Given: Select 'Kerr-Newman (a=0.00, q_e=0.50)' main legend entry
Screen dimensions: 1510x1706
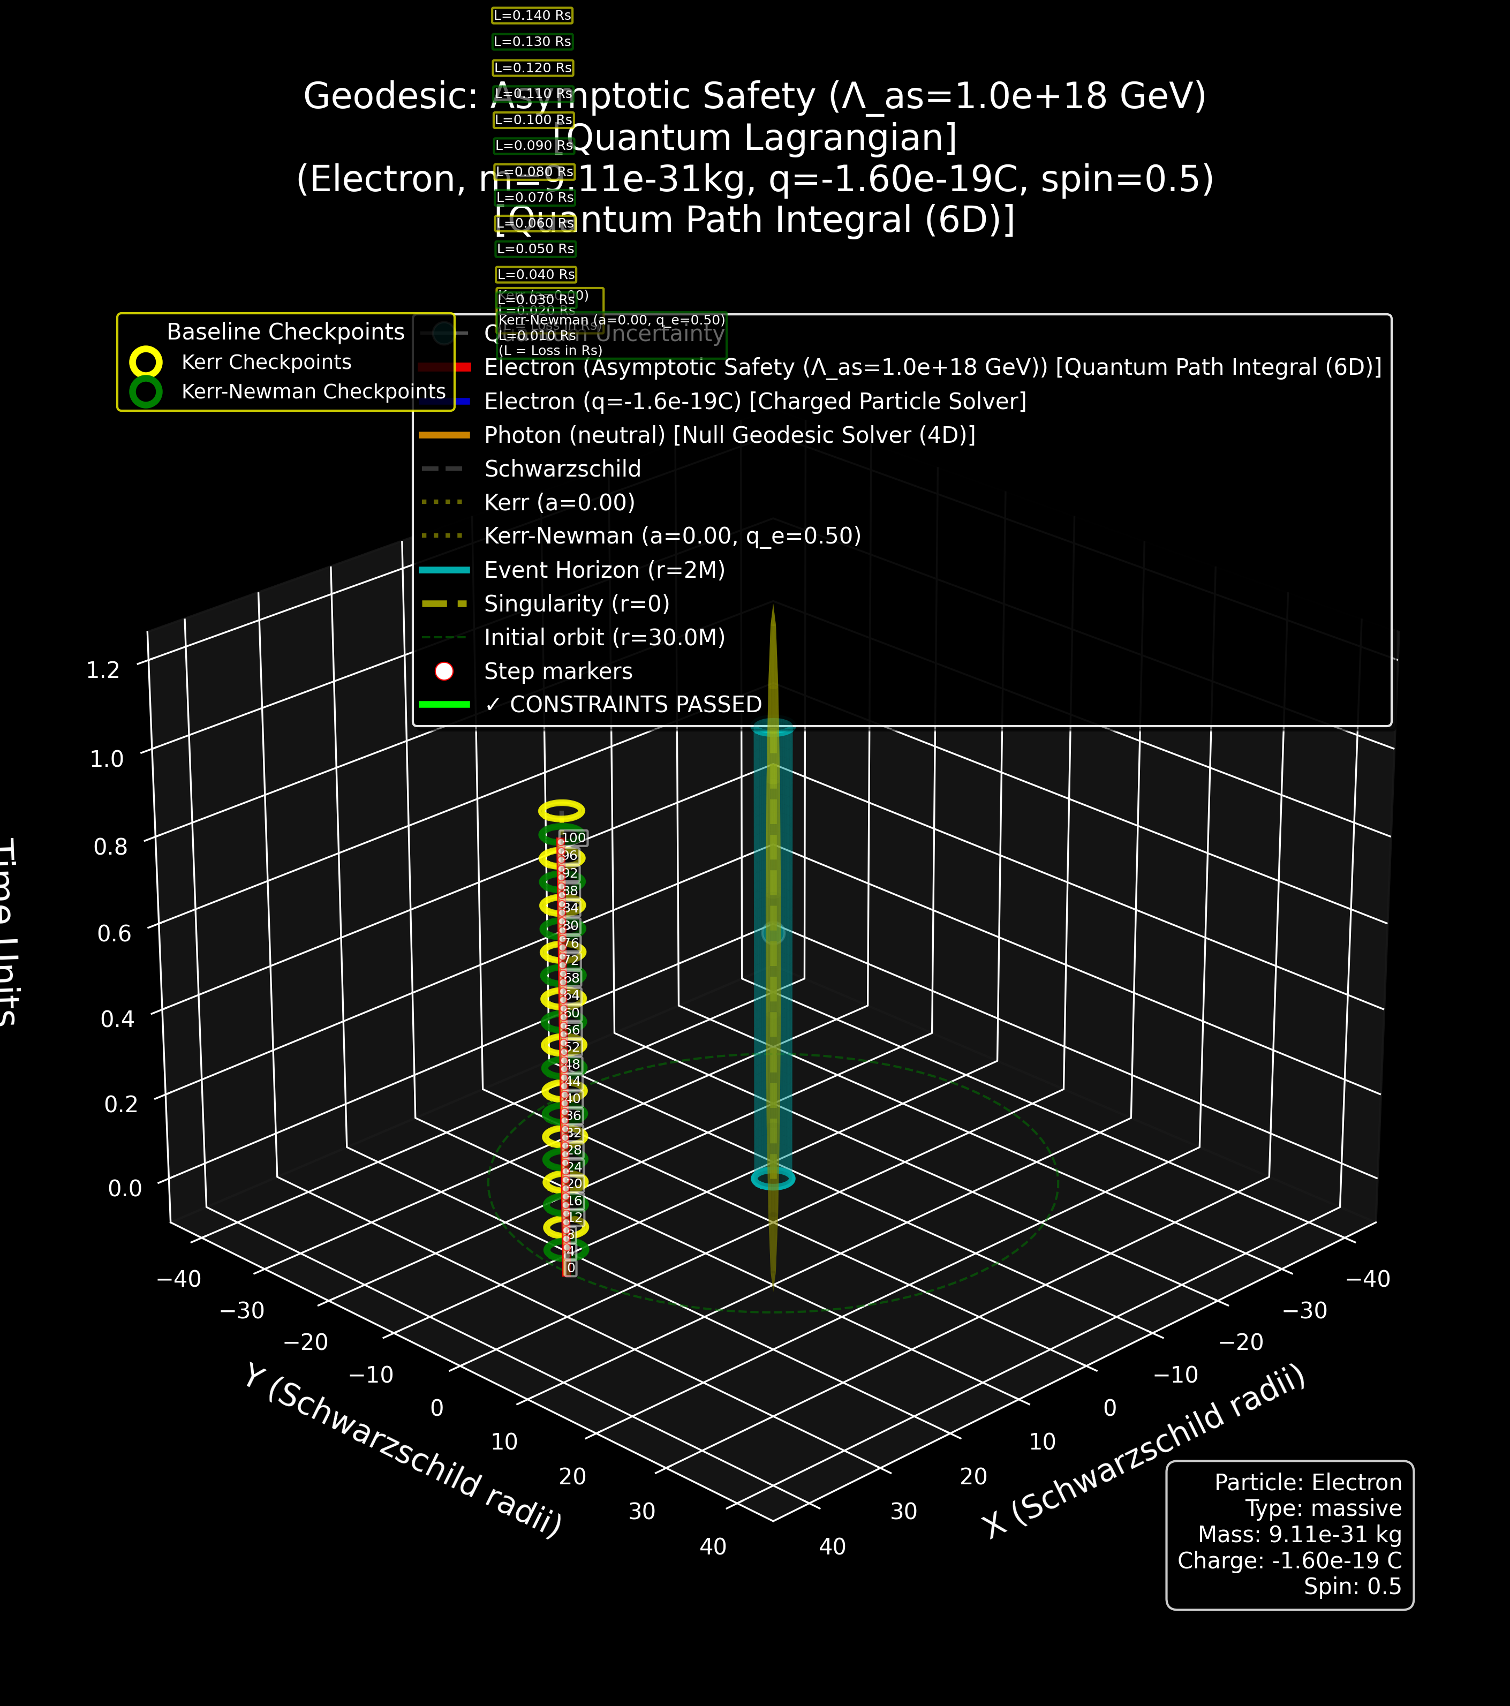Looking at the screenshot, I should pos(673,536).
